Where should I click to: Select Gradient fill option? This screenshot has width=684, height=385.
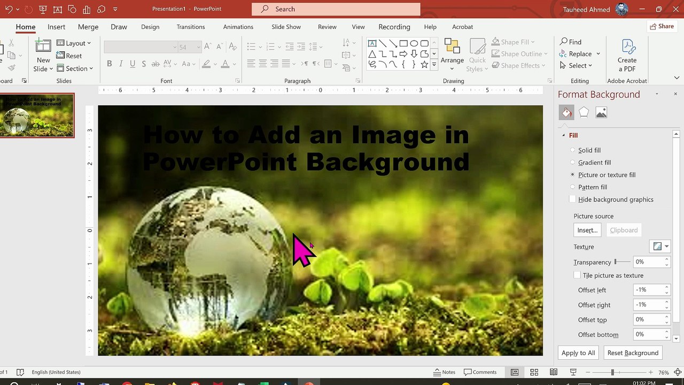(x=573, y=163)
